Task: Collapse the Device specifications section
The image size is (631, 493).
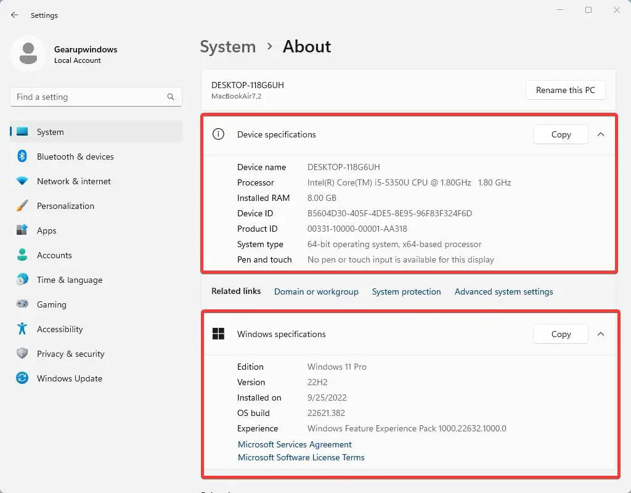Action: 601,134
